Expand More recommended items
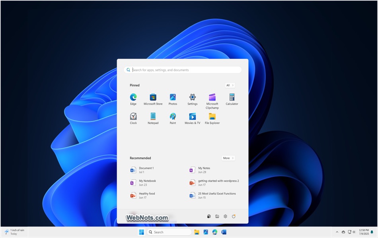 point(228,158)
